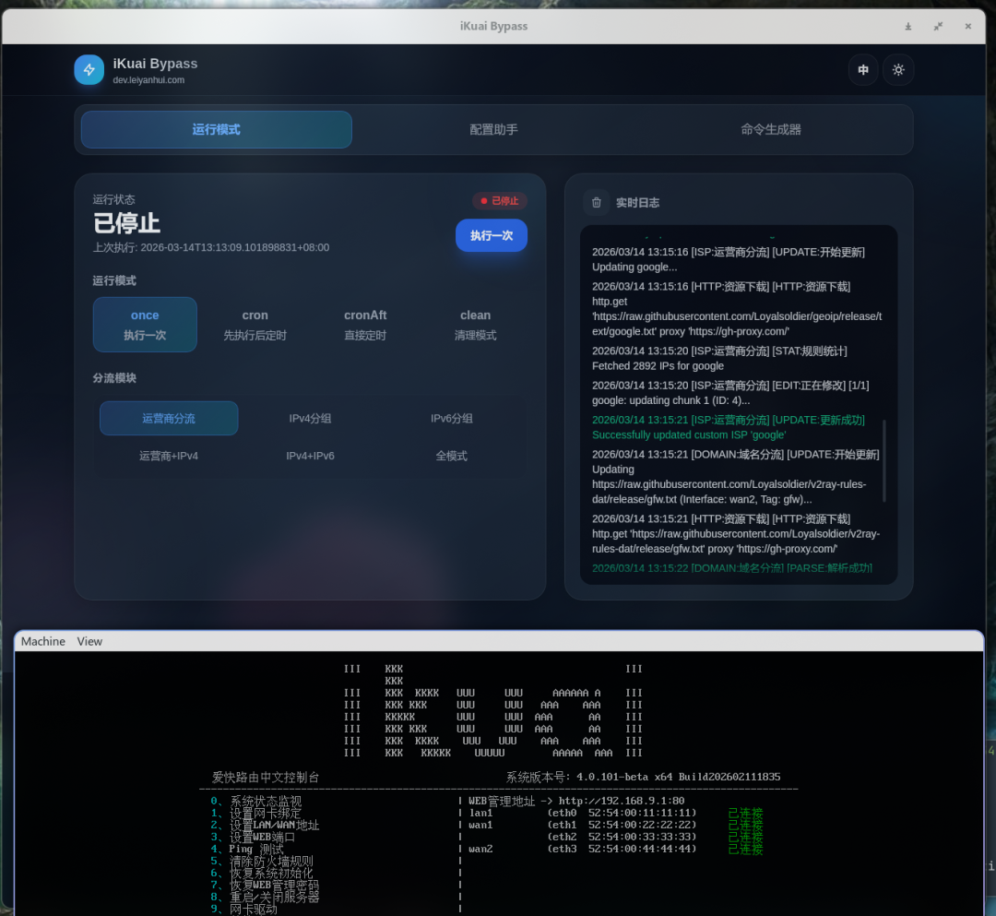
Task: Switch language with the 中 button
Action: point(863,70)
